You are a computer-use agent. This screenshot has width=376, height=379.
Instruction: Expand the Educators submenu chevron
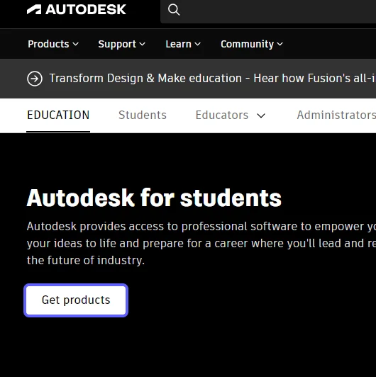point(261,115)
